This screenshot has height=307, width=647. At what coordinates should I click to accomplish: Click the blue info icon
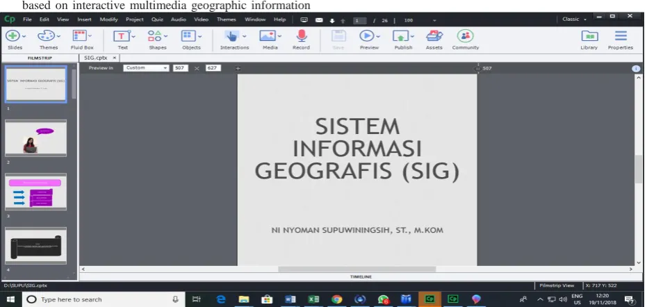tap(637, 69)
